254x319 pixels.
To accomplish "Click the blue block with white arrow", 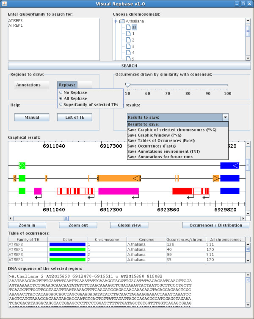I will [x=229, y=165].
